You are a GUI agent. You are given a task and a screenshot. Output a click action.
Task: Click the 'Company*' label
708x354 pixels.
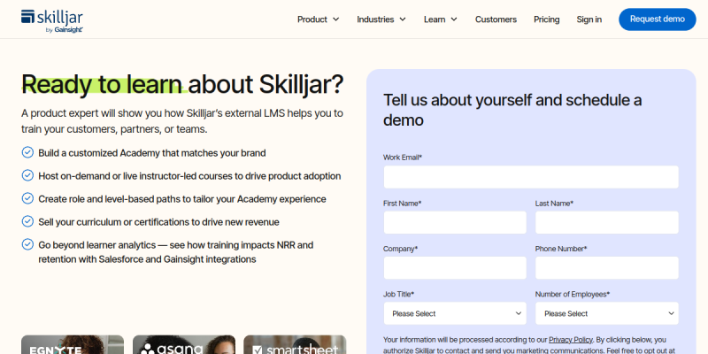pyautogui.click(x=401, y=249)
